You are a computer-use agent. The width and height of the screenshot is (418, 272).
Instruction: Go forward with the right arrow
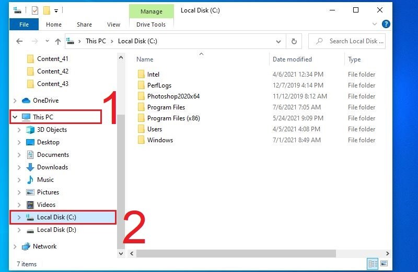pos(34,41)
